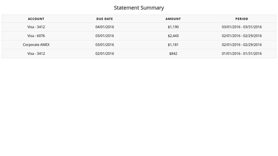Click the due date for Corporate AMEX
Screen dimensions: 278x156
coord(105,45)
